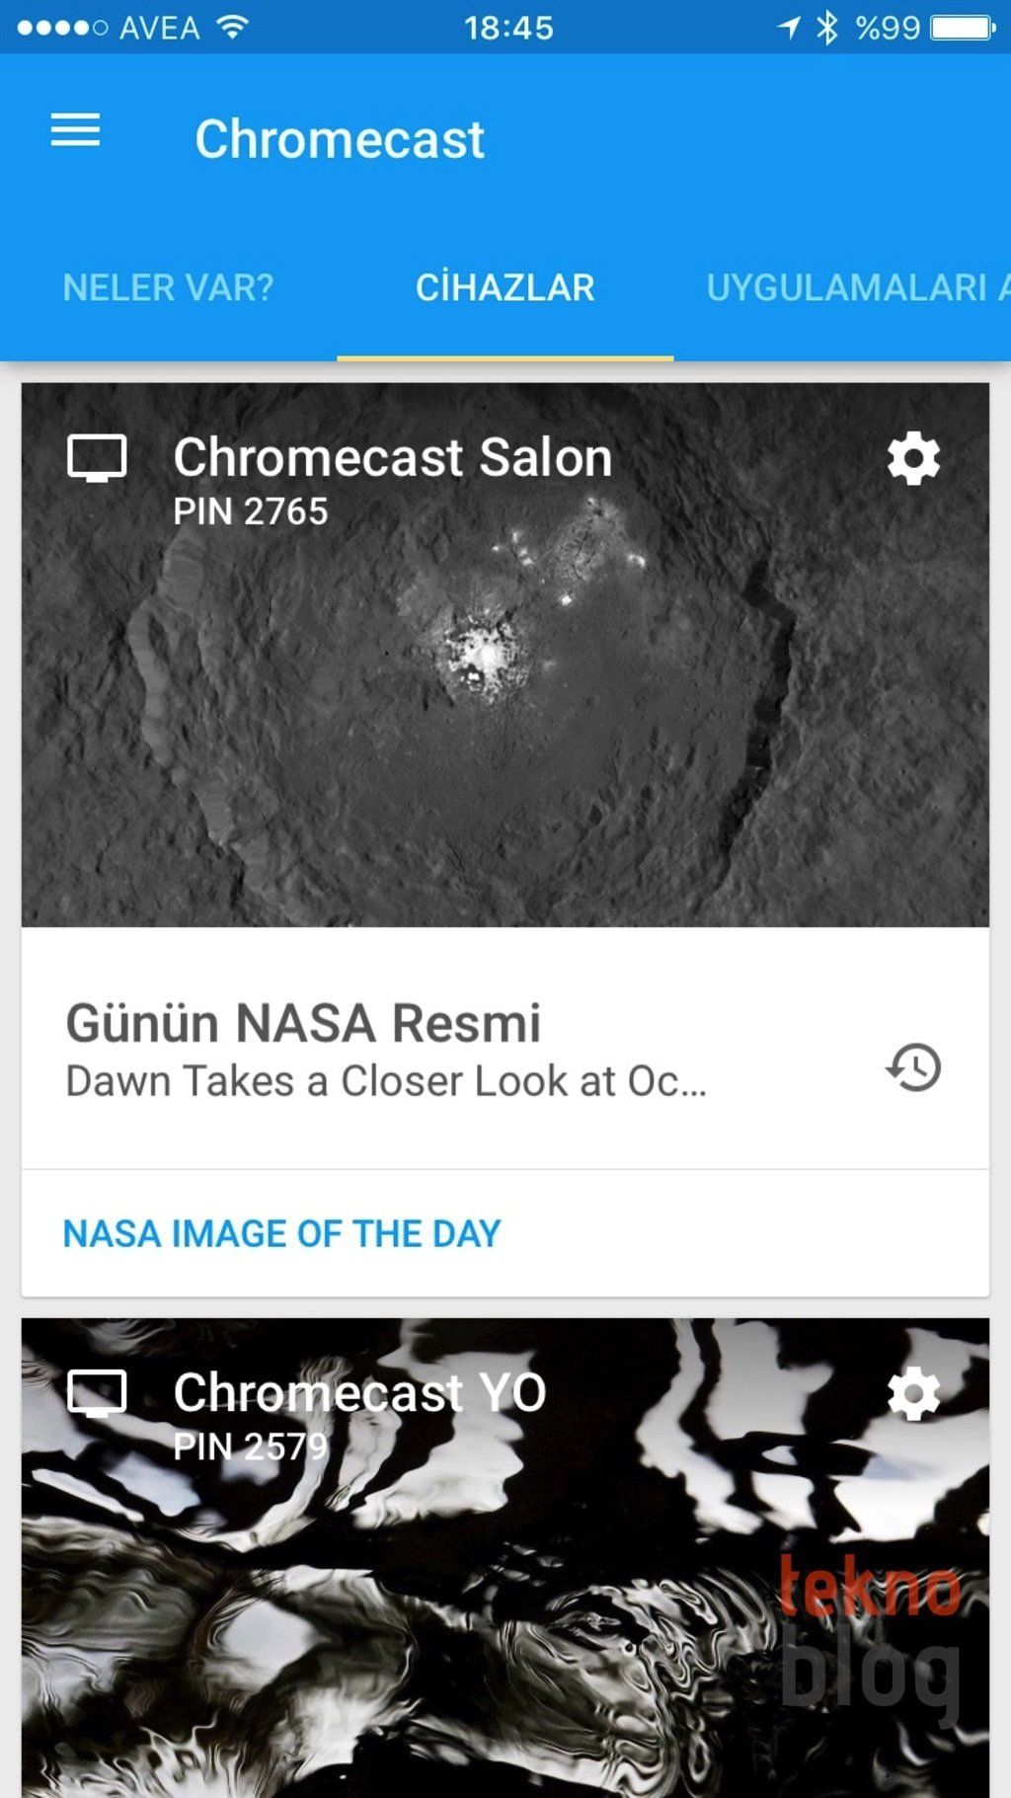The width and height of the screenshot is (1011, 1798).
Task: Open Chromecast YO settings gear
Action: (x=913, y=1393)
